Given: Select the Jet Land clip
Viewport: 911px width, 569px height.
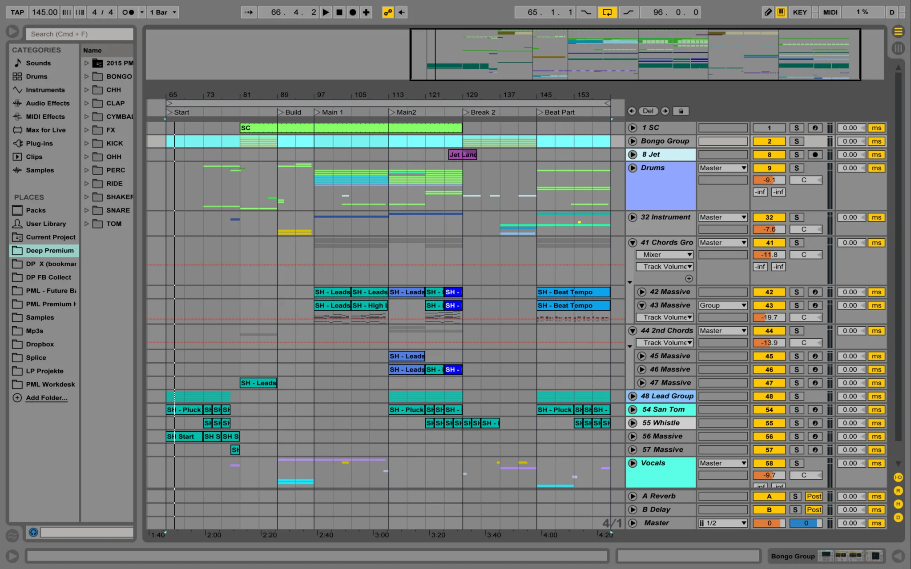Looking at the screenshot, I should point(463,155).
